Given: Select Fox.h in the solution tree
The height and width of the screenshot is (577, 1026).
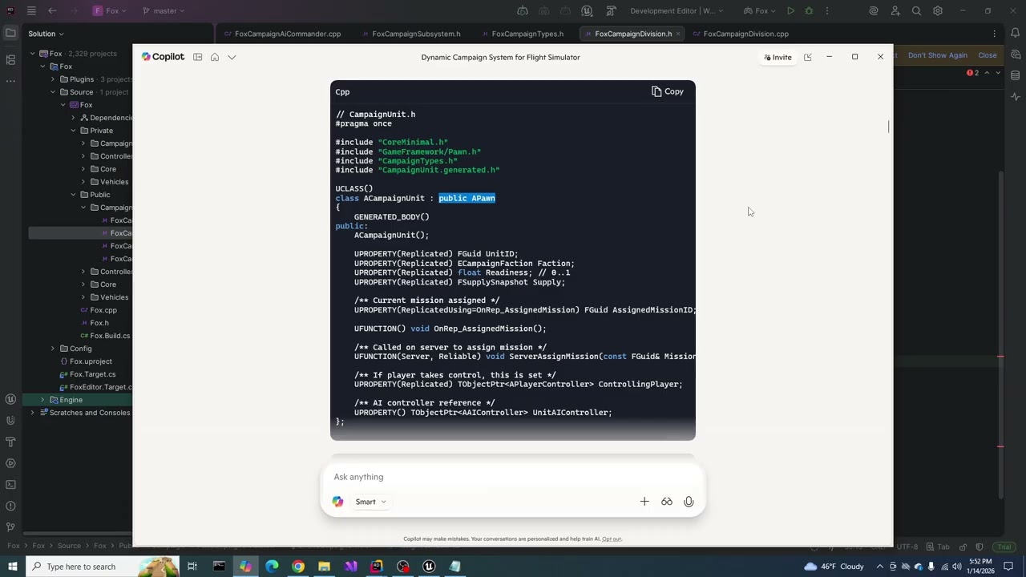Looking at the screenshot, I should pos(95,323).
